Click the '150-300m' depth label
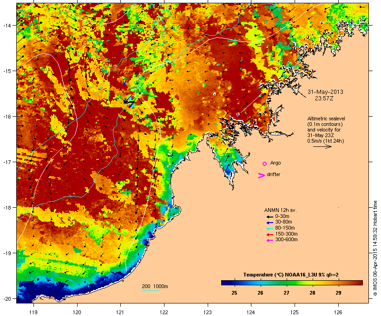 tap(287, 234)
